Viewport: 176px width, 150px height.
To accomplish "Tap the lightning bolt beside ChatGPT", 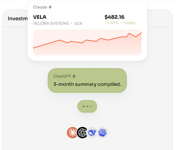I will tap(74, 76).
